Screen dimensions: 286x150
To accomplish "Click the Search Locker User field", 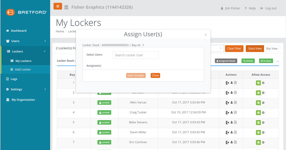I will pos(135,55).
